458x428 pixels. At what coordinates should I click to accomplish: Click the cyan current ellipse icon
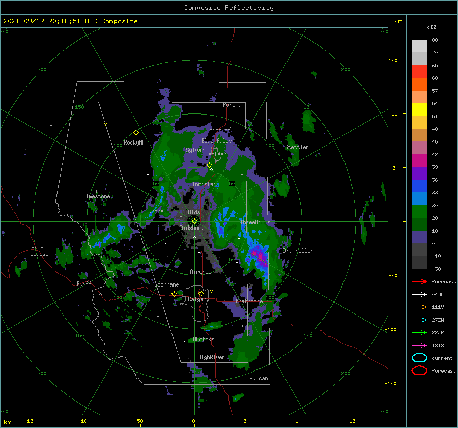419,358
